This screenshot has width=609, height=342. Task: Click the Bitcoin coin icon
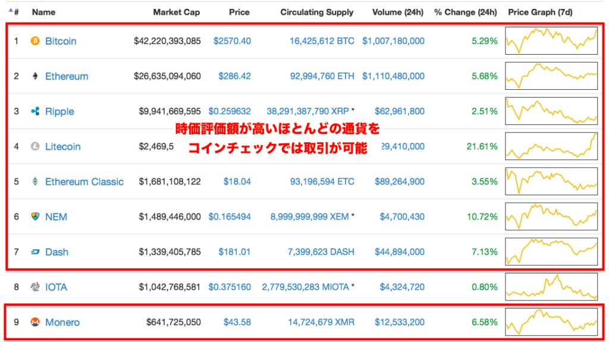(x=35, y=41)
